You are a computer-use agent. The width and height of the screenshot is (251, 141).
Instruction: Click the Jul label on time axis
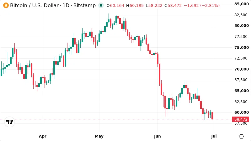[x=214, y=136]
